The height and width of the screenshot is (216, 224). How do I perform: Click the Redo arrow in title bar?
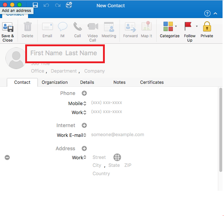point(58,5)
